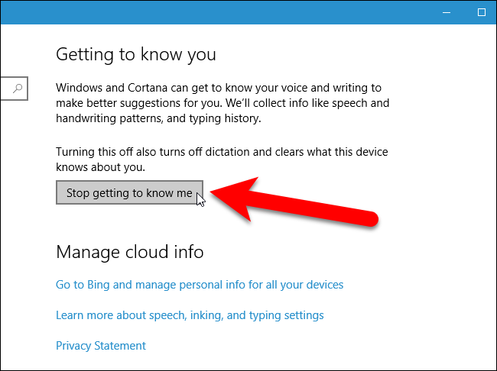Click the Getting to know you heading
Screen dimensions: 497x371
coord(136,54)
